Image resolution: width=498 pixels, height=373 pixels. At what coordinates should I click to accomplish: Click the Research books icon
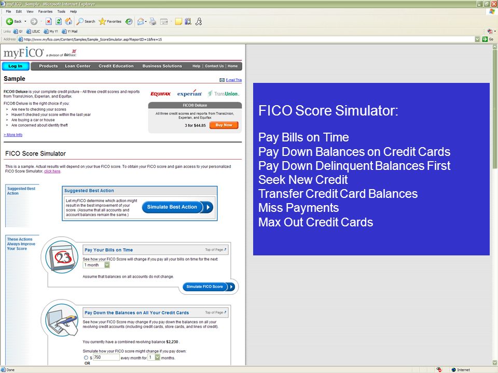(188, 22)
